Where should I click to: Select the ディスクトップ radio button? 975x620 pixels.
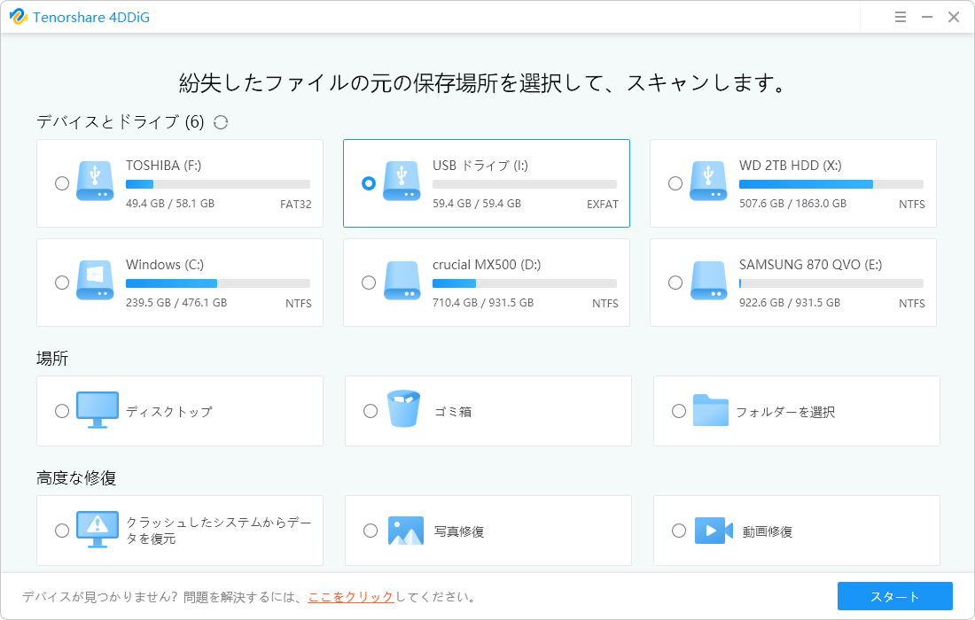tap(61, 411)
